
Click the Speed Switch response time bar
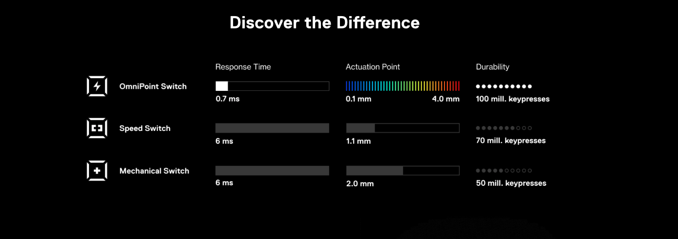point(273,128)
